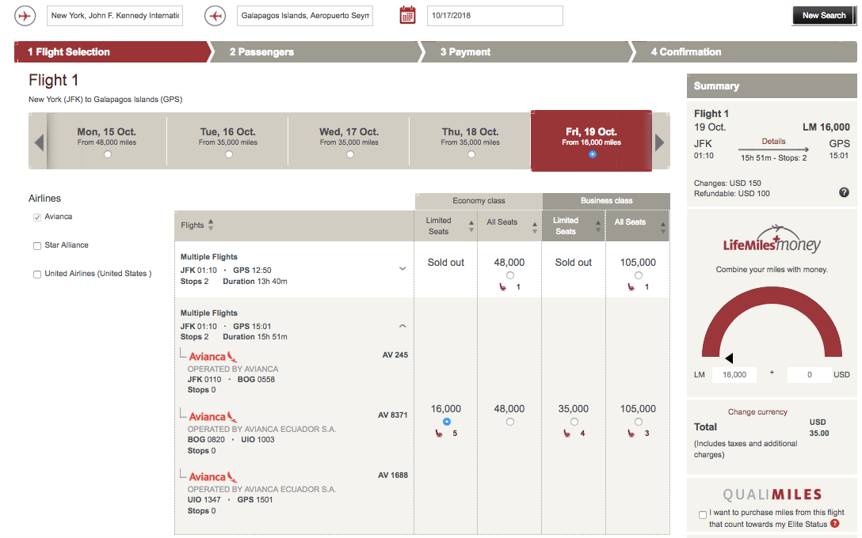
Task: Sort by the Flights column arrows
Action: pyautogui.click(x=211, y=225)
